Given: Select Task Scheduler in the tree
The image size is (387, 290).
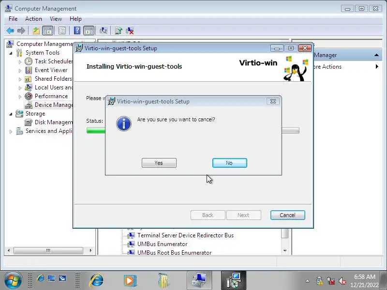Looking at the screenshot, I should 54,61.
